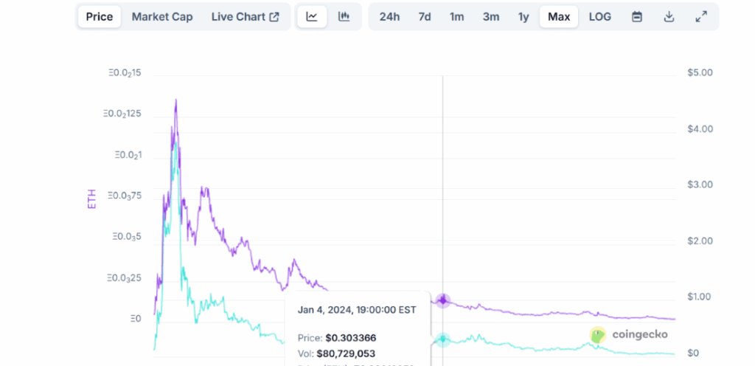Switch to line chart view icon
Screen dimensions: 755x366
tap(312, 17)
